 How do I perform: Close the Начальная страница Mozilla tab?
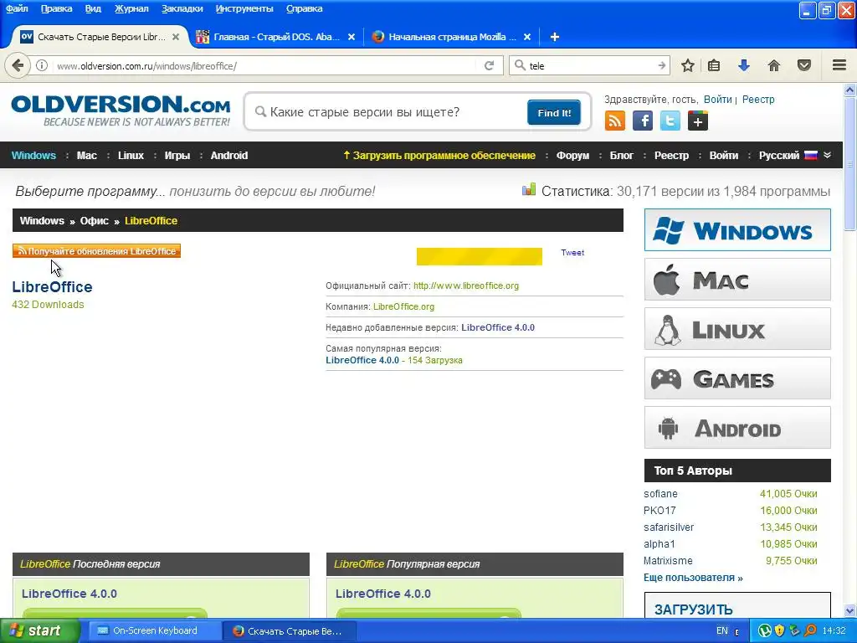pyautogui.click(x=527, y=37)
